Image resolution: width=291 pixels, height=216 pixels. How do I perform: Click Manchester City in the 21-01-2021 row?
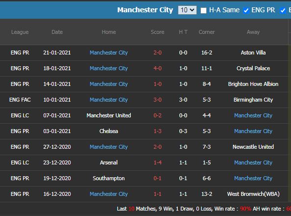[x=109, y=53]
